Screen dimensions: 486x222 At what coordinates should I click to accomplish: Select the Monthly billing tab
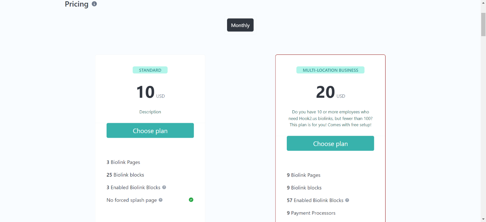[x=240, y=25]
